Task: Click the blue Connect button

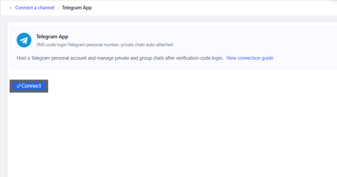Action: click(29, 86)
